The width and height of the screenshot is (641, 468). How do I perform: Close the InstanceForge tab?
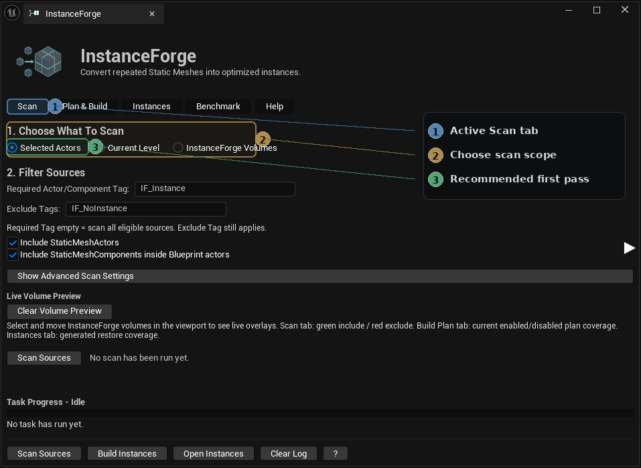152,14
